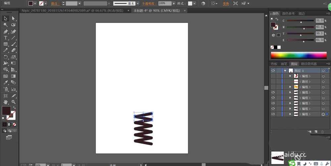Pick the Rotate tool
The width and height of the screenshot is (331, 166).
[6, 57]
